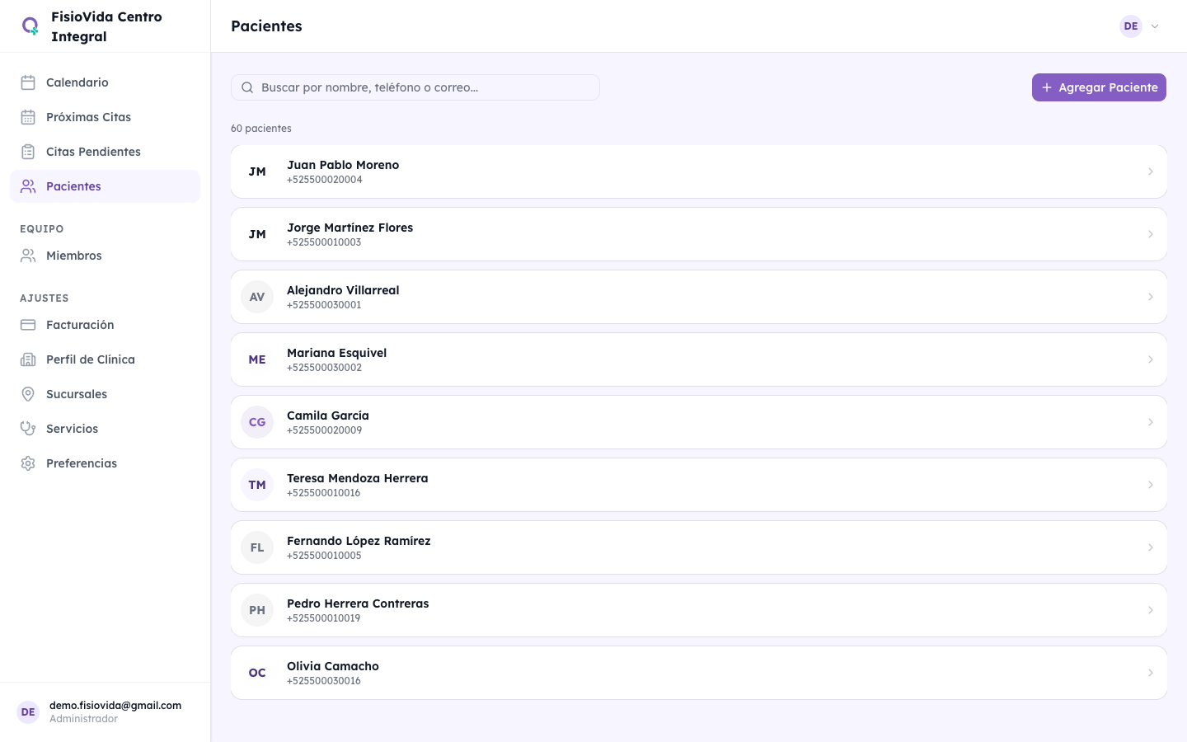
Task: Click the Servicios stethoscope icon
Action: 28,429
